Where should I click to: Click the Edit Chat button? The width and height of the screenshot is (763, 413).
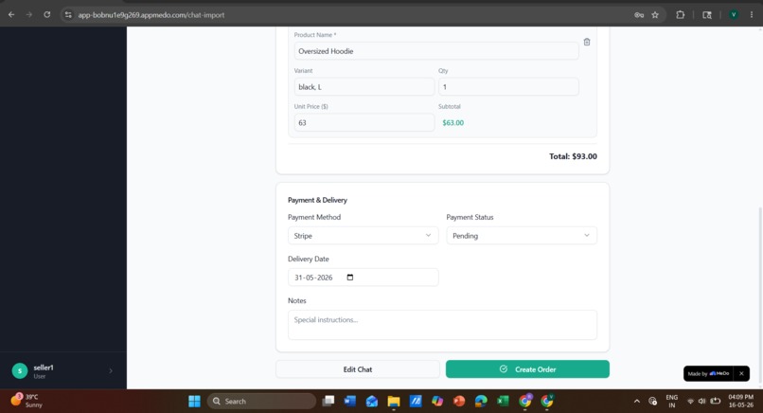click(x=358, y=369)
